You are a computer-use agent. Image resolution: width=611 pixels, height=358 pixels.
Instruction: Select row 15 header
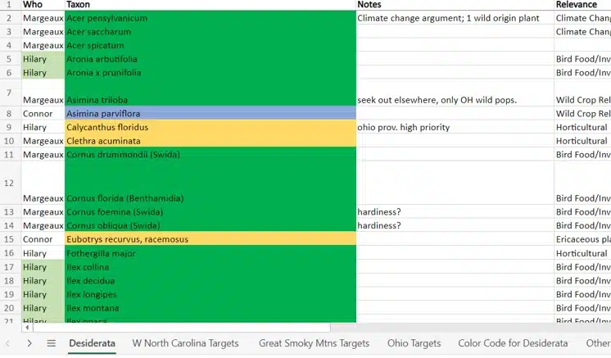(9, 239)
